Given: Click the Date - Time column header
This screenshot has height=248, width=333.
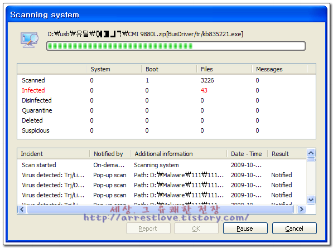Looking at the screenshot, I should (x=248, y=154).
